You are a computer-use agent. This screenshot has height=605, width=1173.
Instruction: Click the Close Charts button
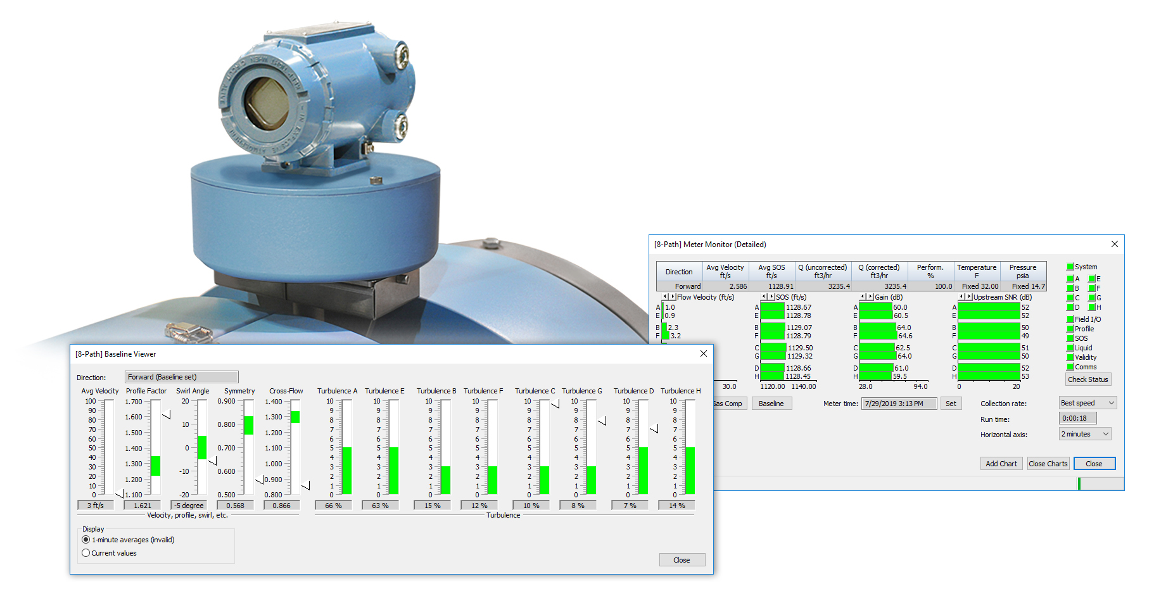tap(1048, 464)
